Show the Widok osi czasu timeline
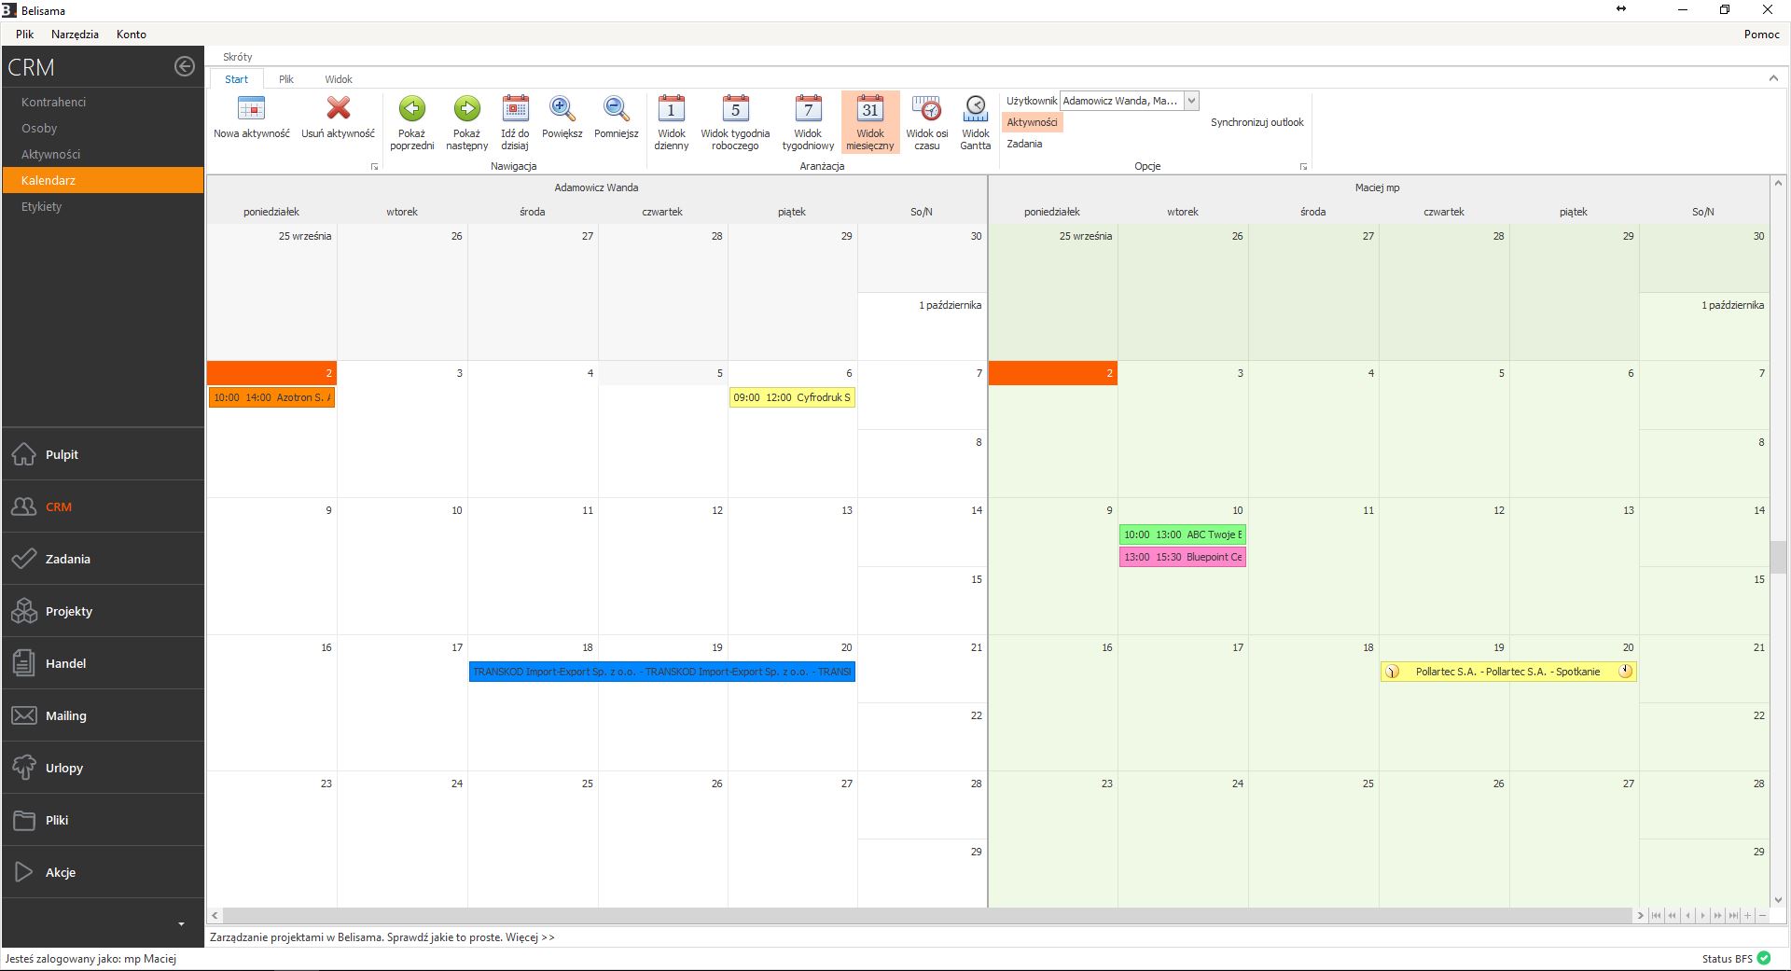Screen dimensions: 1791x971 pyautogui.click(x=926, y=110)
